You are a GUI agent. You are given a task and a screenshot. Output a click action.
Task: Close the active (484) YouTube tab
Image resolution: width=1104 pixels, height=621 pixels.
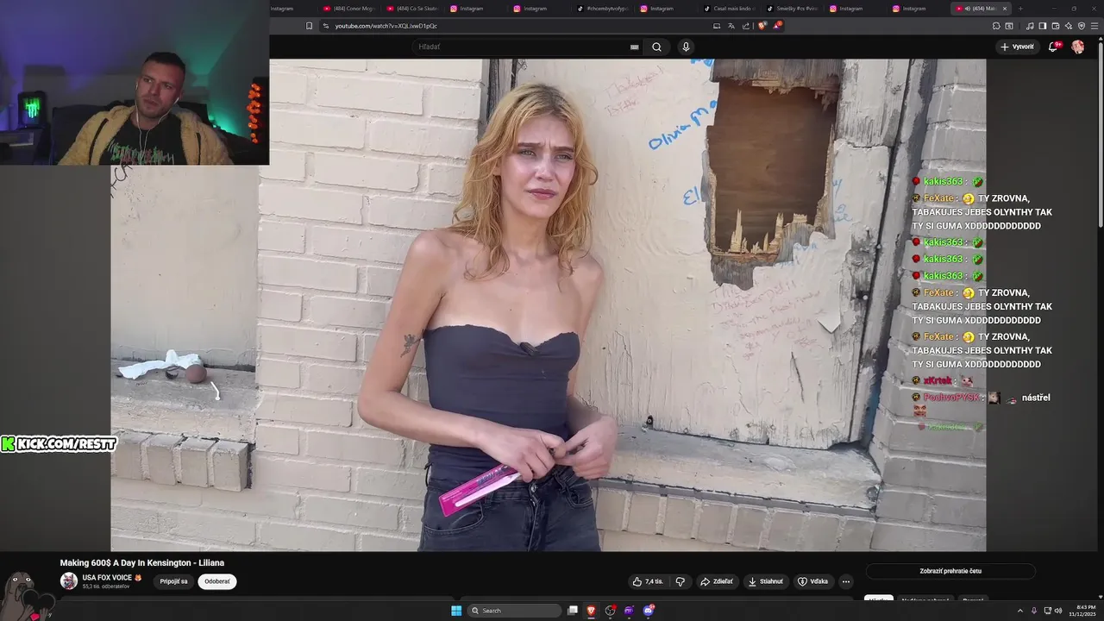click(x=1004, y=9)
